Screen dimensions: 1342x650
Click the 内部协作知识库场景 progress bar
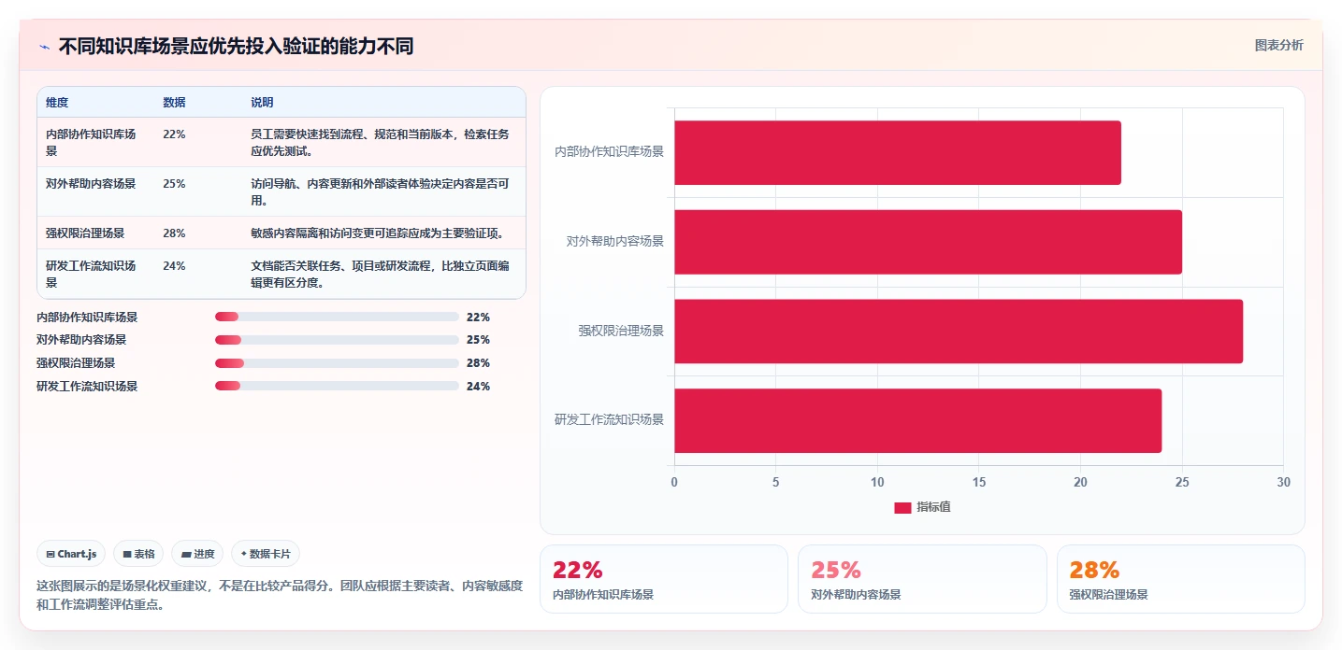click(337, 317)
